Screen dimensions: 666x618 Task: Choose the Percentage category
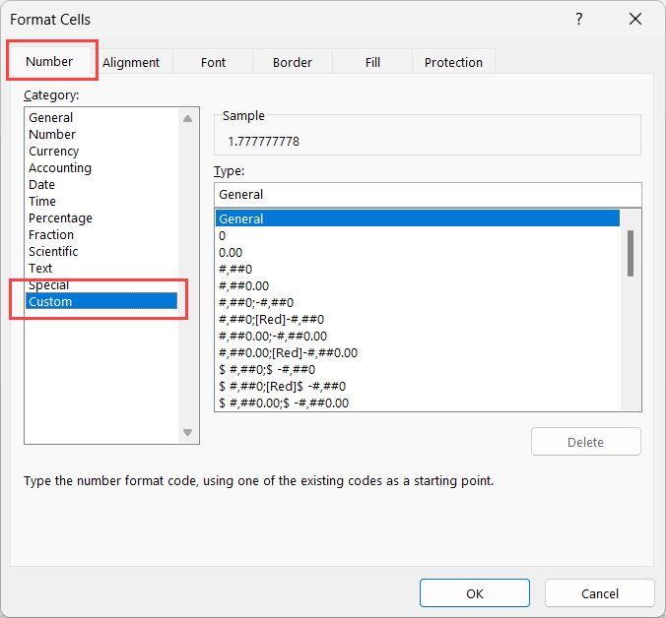click(60, 218)
